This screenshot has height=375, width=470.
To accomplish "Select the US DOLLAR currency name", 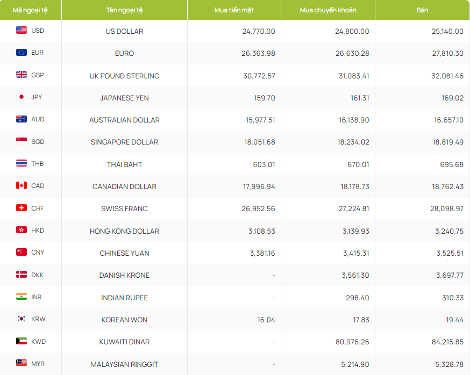I will coord(124,31).
